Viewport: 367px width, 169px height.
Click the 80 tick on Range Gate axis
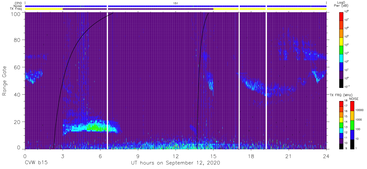(17, 40)
